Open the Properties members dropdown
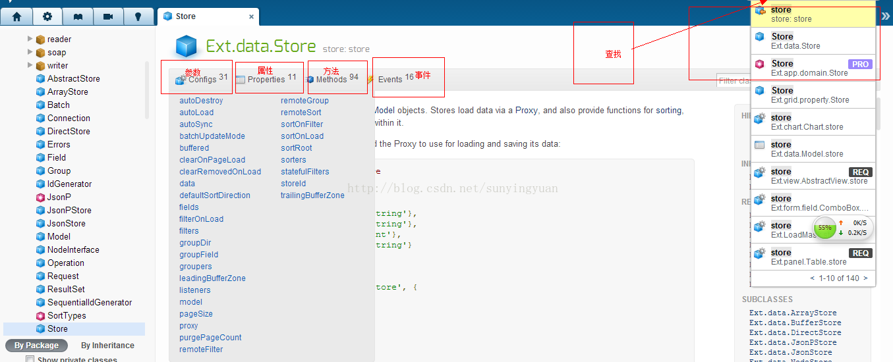The height and width of the screenshot is (362, 893). point(266,79)
